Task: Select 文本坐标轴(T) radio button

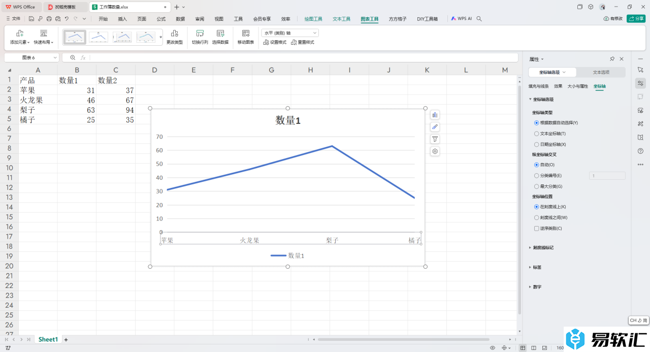Action: pos(537,134)
